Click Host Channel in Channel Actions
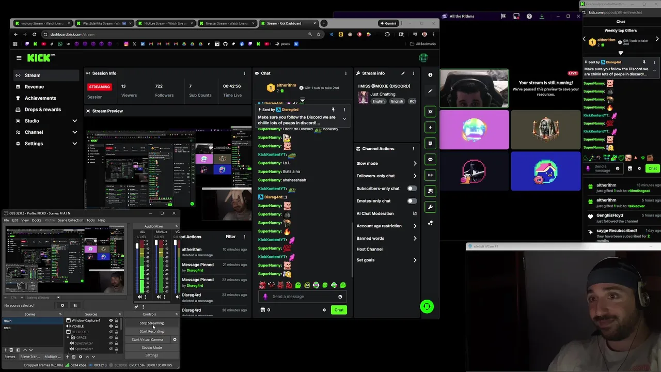Screen dimensions: 661x372 tap(369, 249)
